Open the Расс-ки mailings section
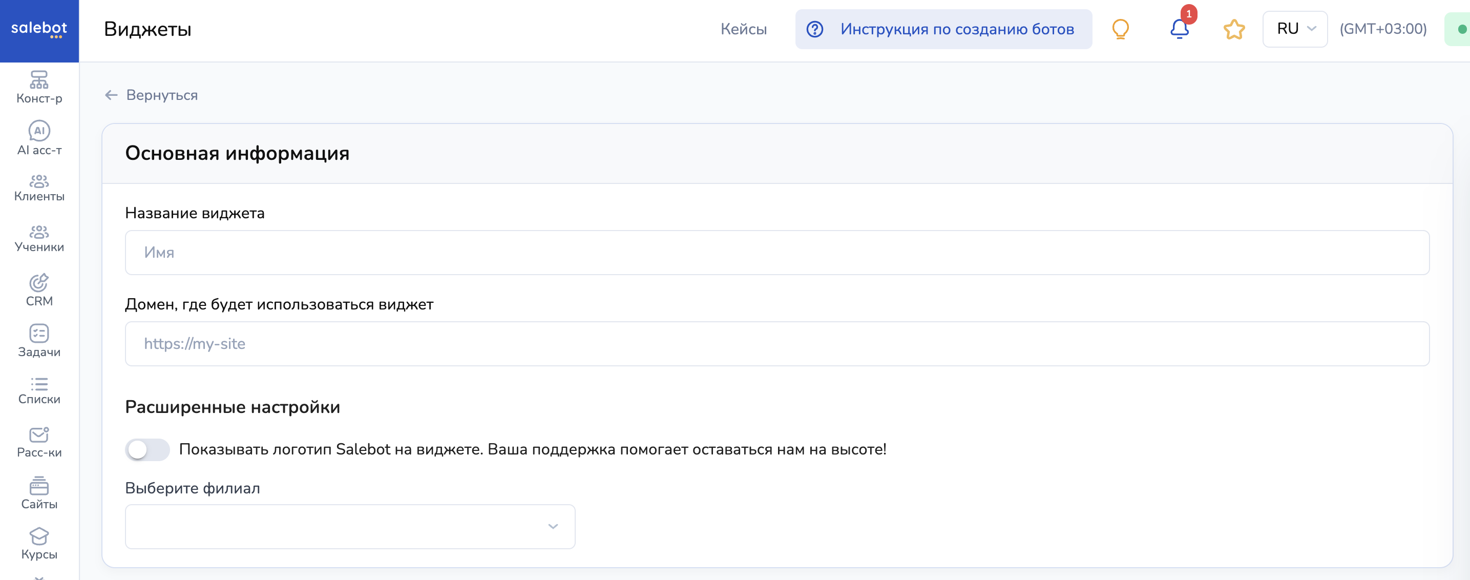 click(39, 442)
